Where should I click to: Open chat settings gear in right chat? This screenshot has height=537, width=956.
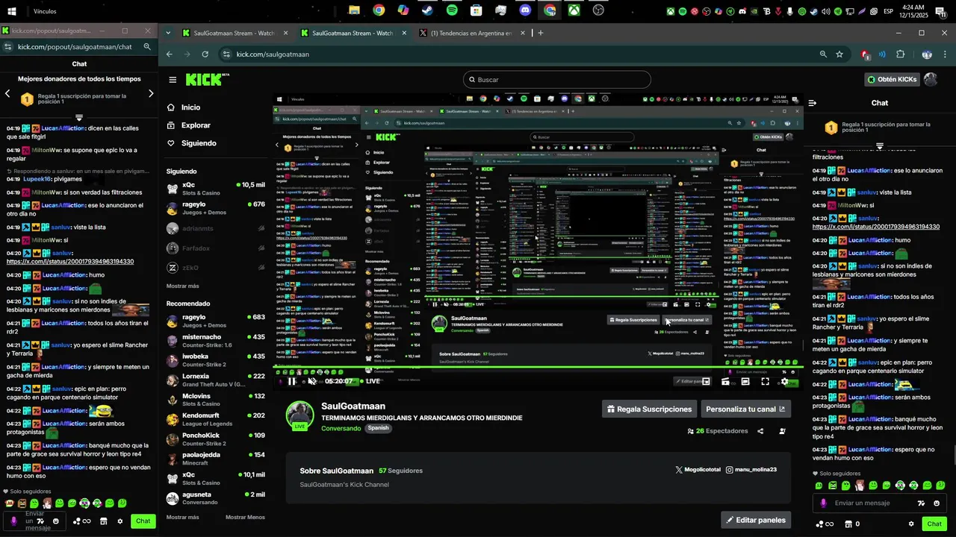click(x=911, y=524)
